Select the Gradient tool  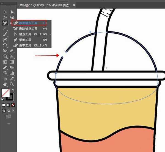12,62
